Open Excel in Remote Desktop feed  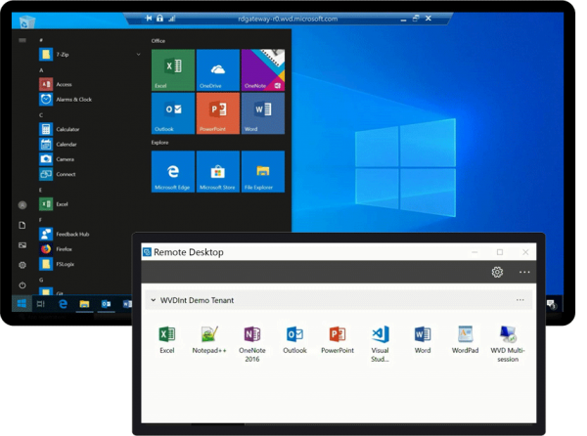[x=167, y=339]
